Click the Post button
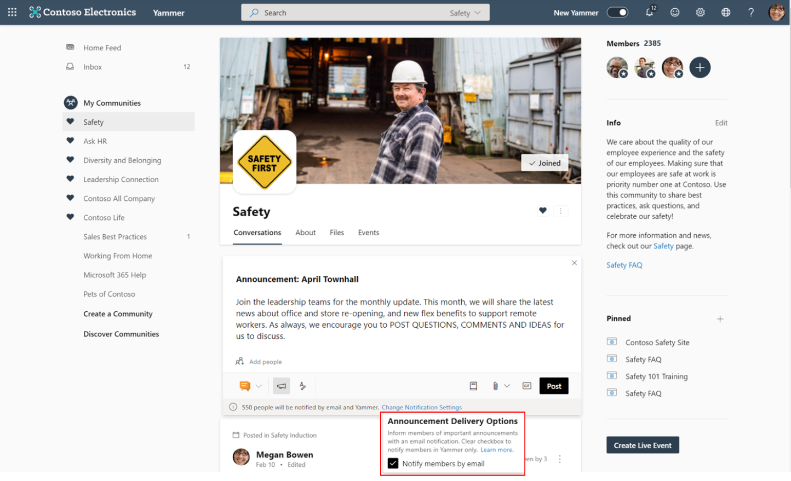Image resolution: width=791 pixels, height=481 pixels. coord(554,386)
